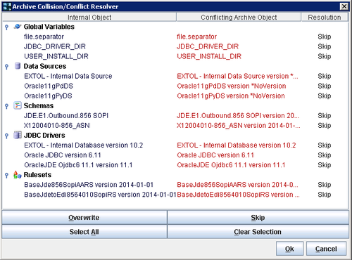Select internal OracleJDE Ojdbc6 11.1 version 11.1

point(78,165)
